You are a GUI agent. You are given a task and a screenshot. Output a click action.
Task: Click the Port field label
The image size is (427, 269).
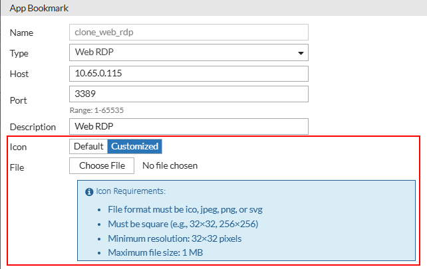pos(19,100)
